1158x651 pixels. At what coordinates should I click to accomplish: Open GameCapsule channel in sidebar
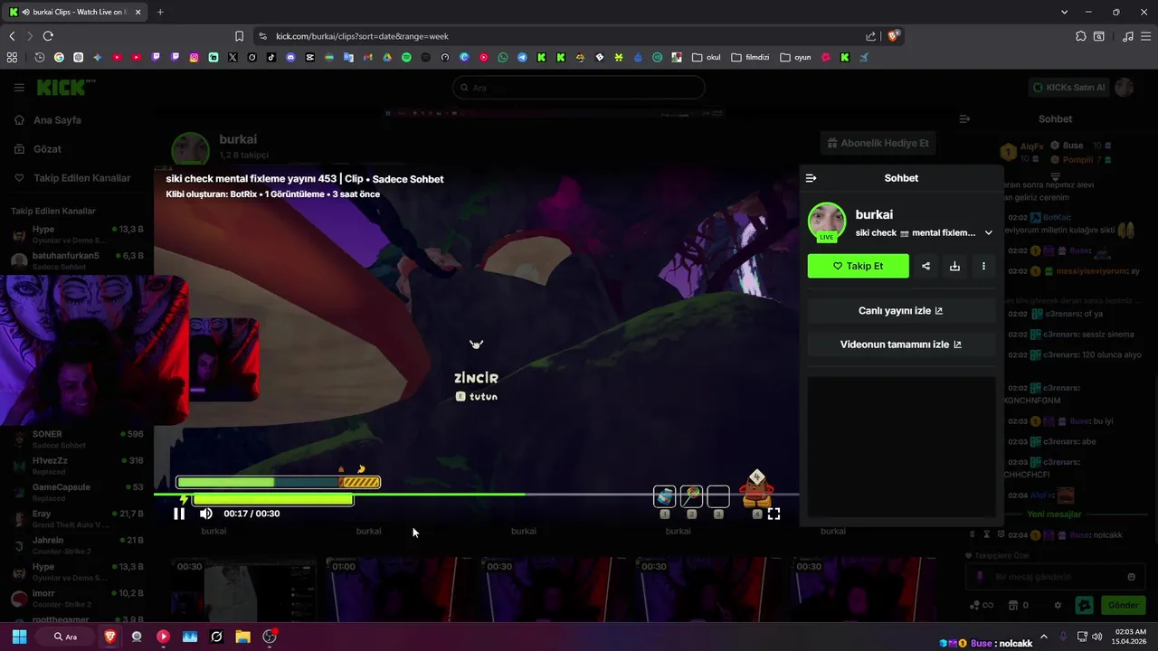pyautogui.click(x=76, y=492)
